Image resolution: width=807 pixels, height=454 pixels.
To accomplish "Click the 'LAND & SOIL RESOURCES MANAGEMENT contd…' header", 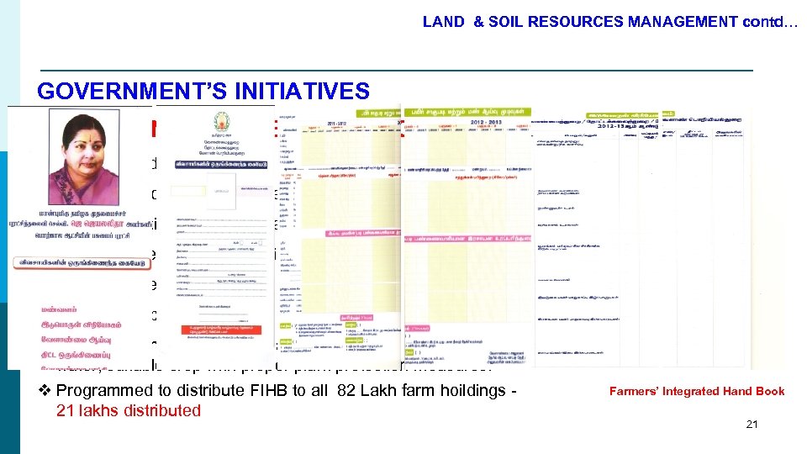I will point(609,22).
